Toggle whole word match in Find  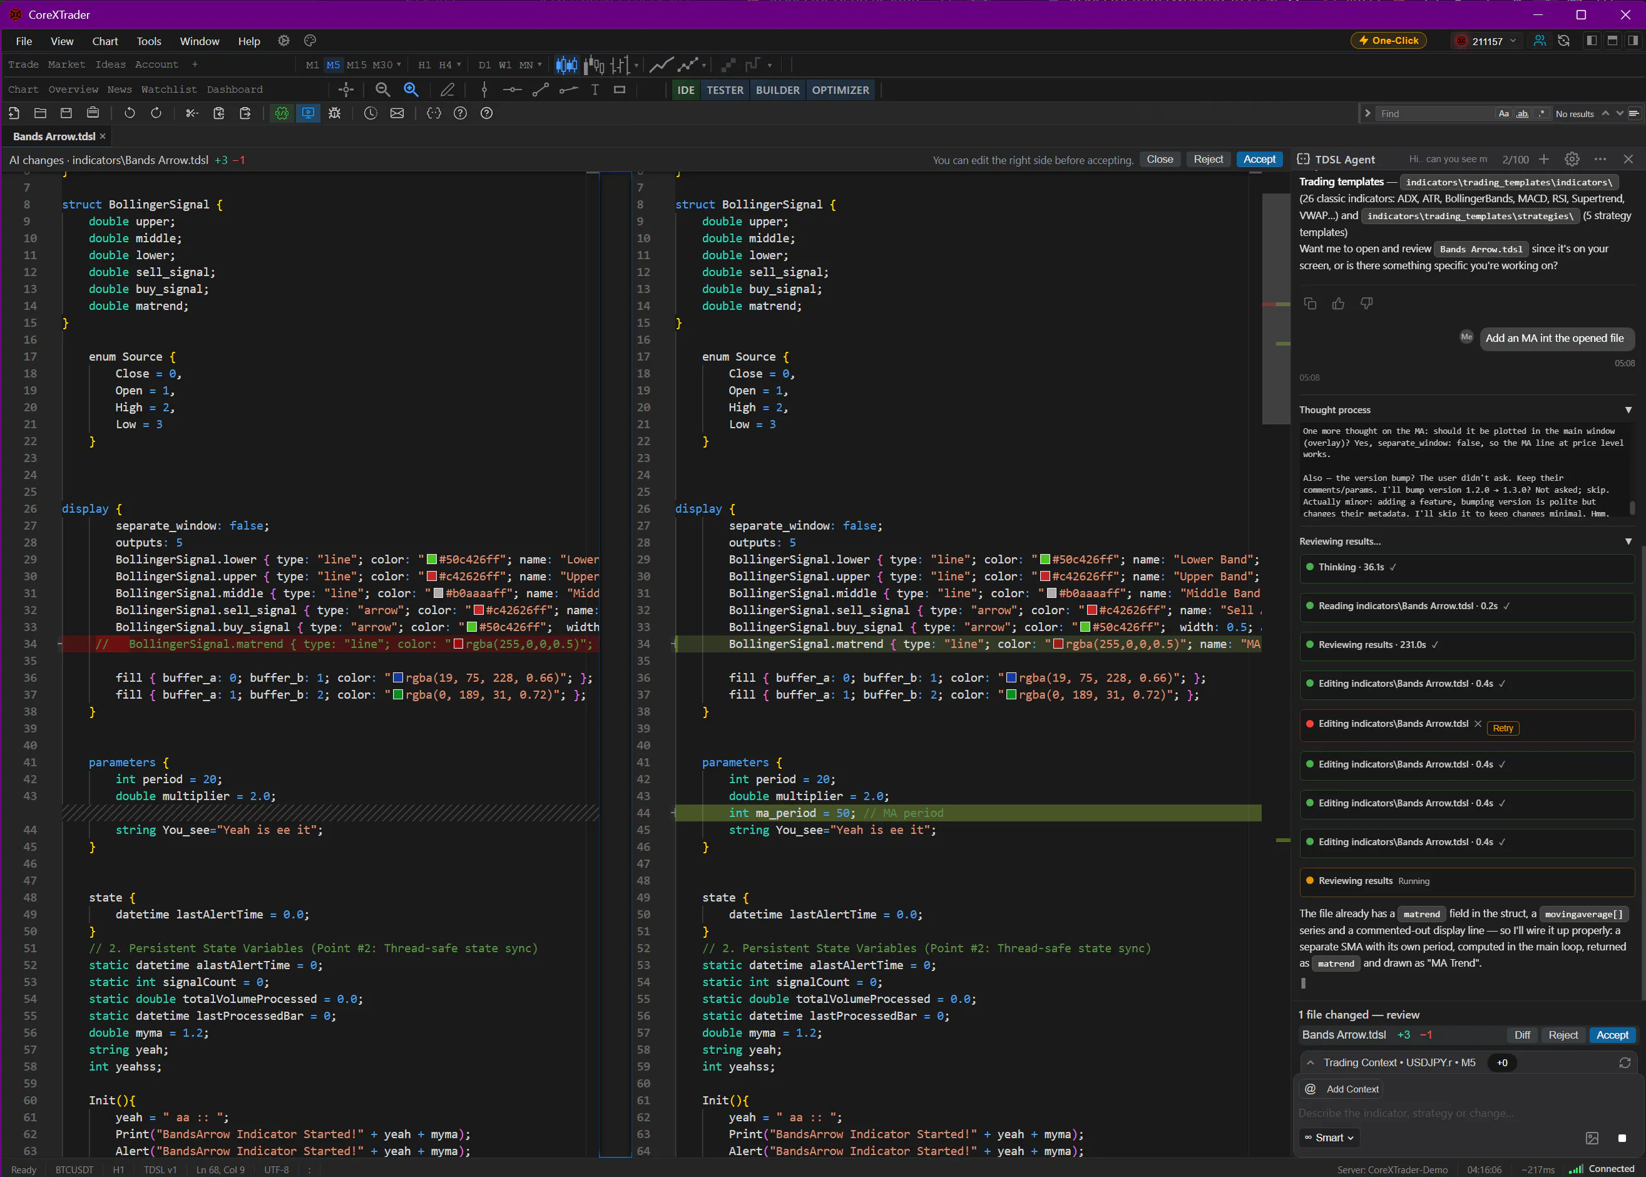pyautogui.click(x=1522, y=114)
